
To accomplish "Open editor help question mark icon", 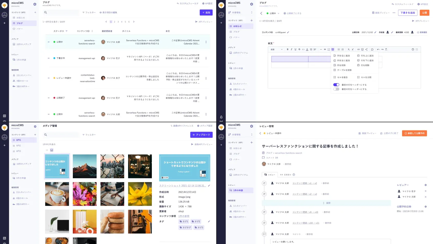I will [x=413, y=49].
